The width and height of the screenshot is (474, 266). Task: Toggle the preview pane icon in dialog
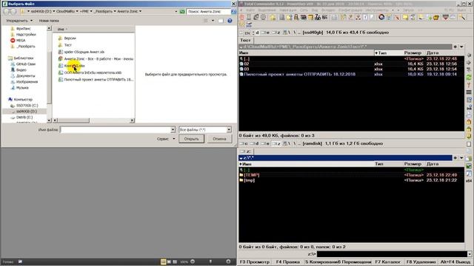(x=221, y=21)
